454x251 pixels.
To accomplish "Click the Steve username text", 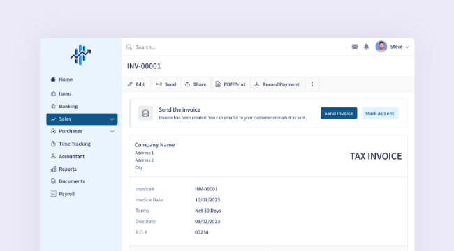I will pos(396,47).
